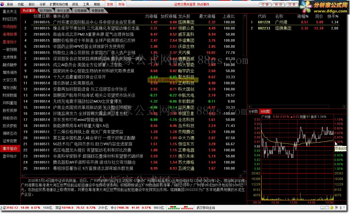The width and height of the screenshot is (350, 214).
Task: Click the 资讯 button at top right
Action: coord(279,4)
